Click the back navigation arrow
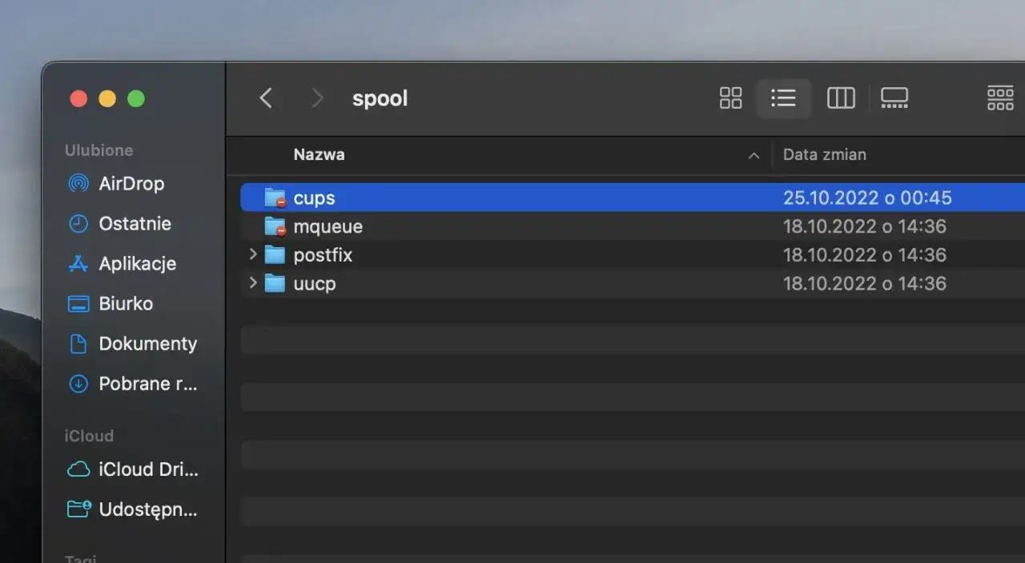The width and height of the screenshot is (1025, 563). (266, 98)
